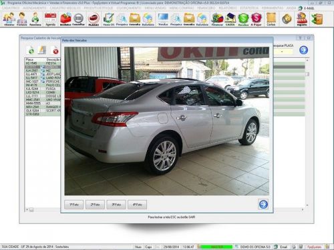Click the red X delete document icon
The height and width of the screenshot is (250, 334).
[55, 50]
